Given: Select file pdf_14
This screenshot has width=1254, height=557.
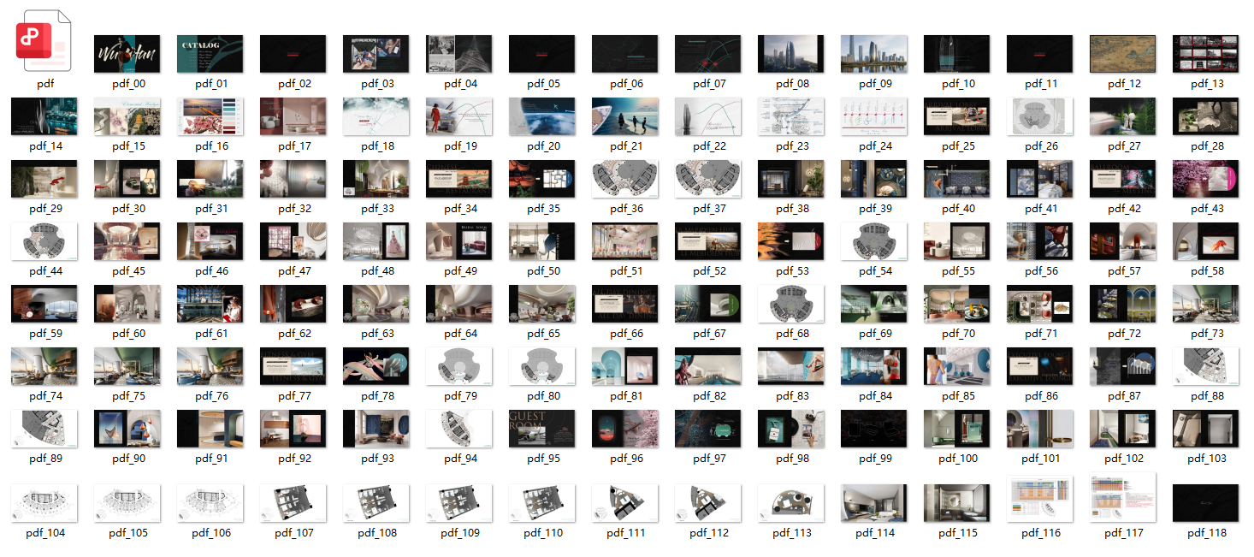Looking at the screenshot, I should tap(44, 116).
